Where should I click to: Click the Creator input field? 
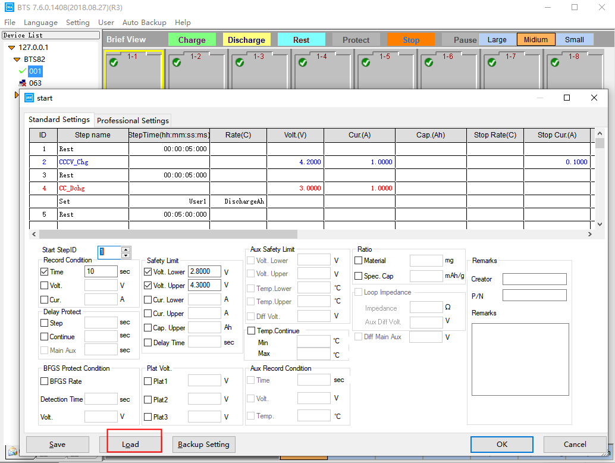535,279
